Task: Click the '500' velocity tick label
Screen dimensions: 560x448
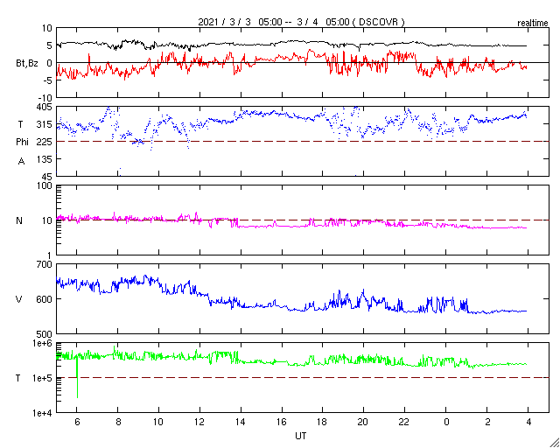Action: click(x=45, y=334)
